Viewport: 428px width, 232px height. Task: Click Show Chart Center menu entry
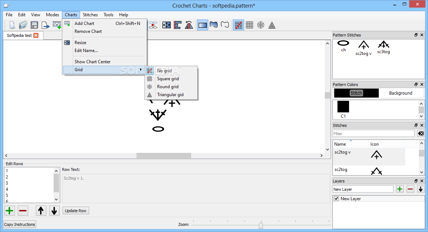click(x=105, y=62)
